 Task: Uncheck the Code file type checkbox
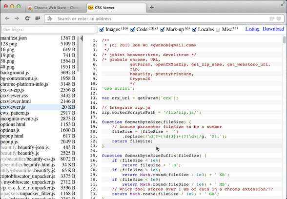133,29
